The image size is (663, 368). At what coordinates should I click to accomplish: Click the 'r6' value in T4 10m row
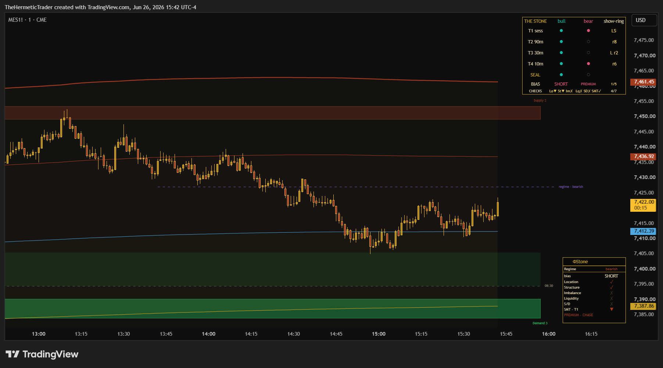(x=614, y=64)
